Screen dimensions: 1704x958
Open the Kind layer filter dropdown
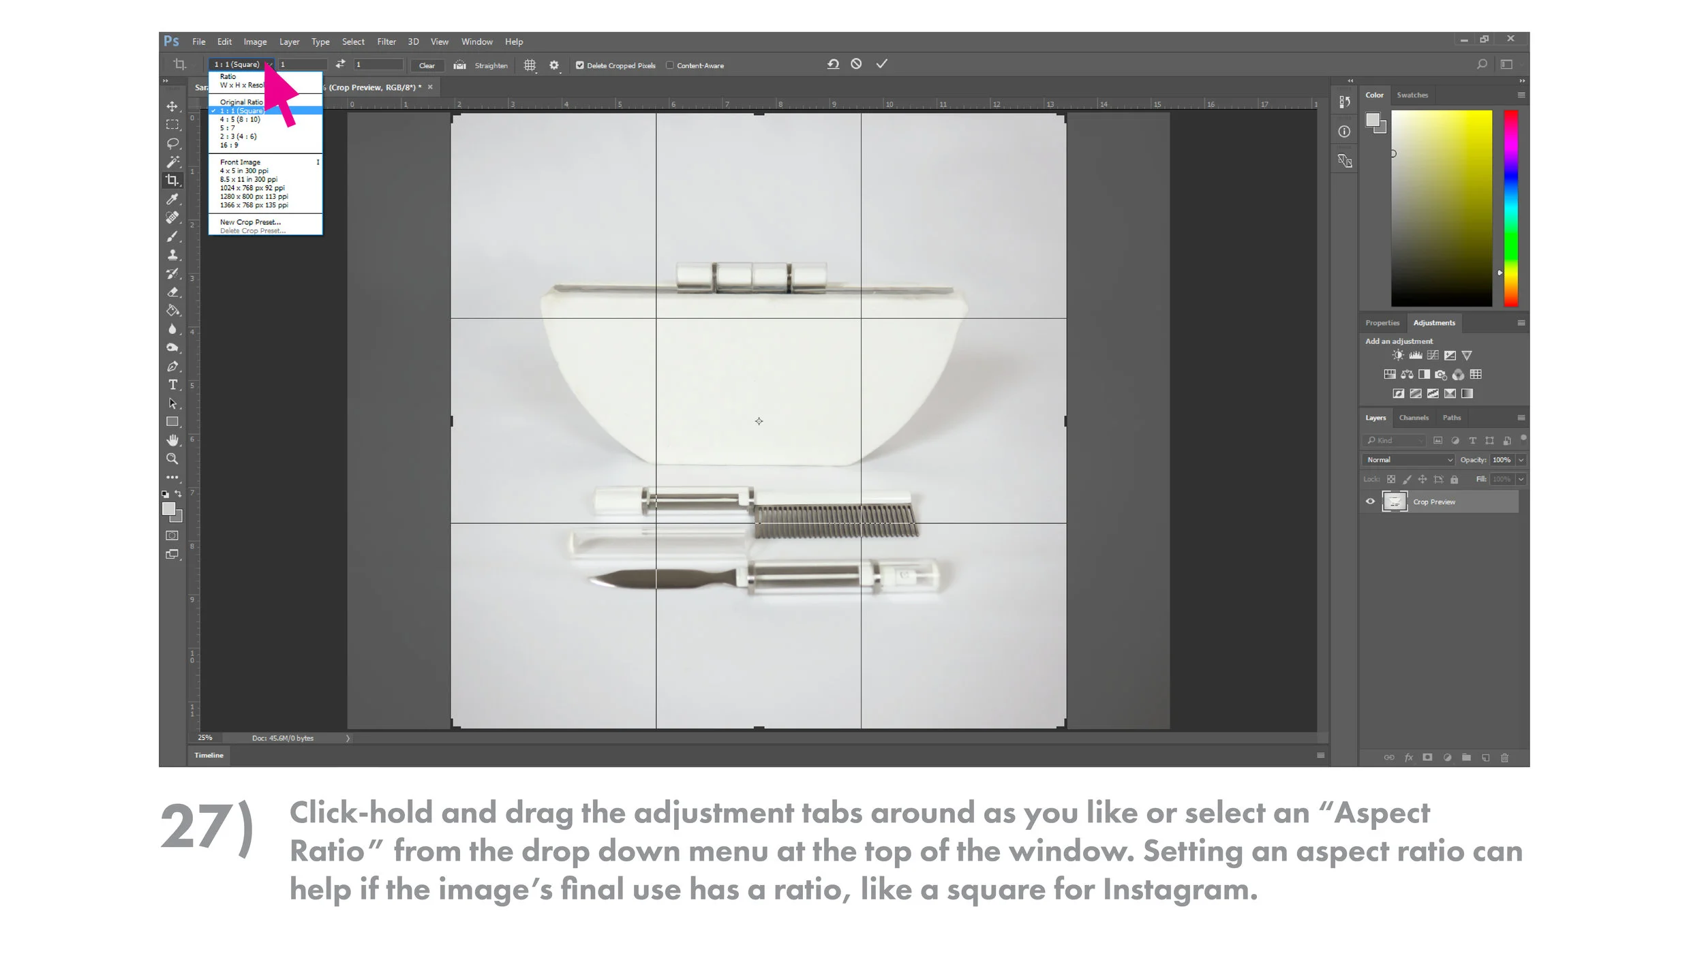click(1395, 441)
